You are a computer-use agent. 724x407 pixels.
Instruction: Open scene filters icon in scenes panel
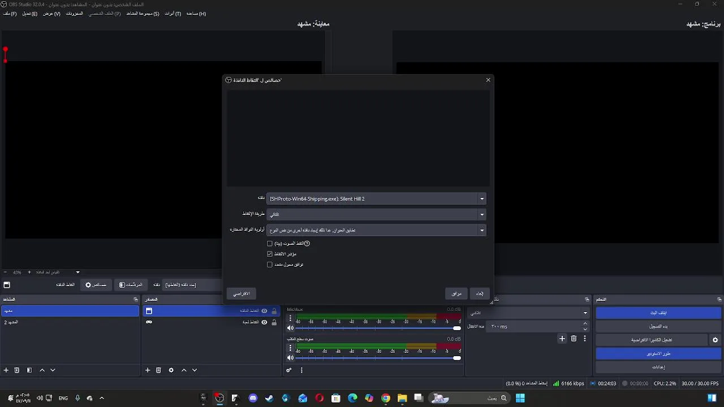tap(29, 370)
